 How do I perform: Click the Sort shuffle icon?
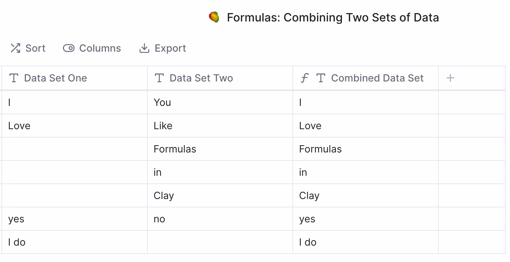[x=15, y=48]
